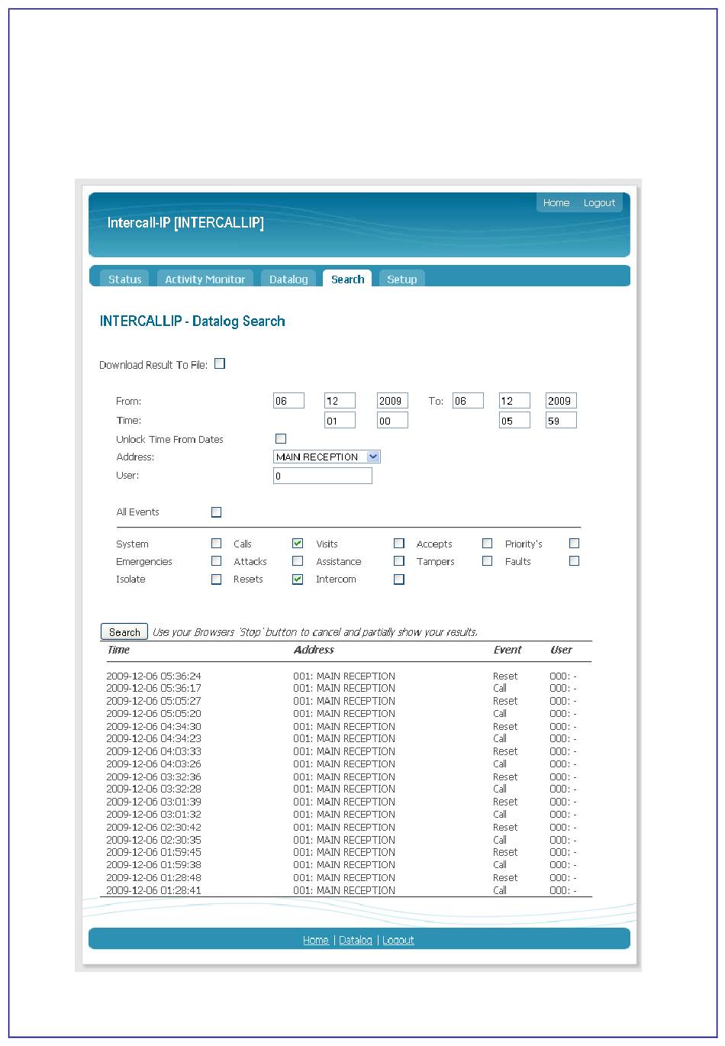
Task: Click the From day field
Action: coord(288,401)
